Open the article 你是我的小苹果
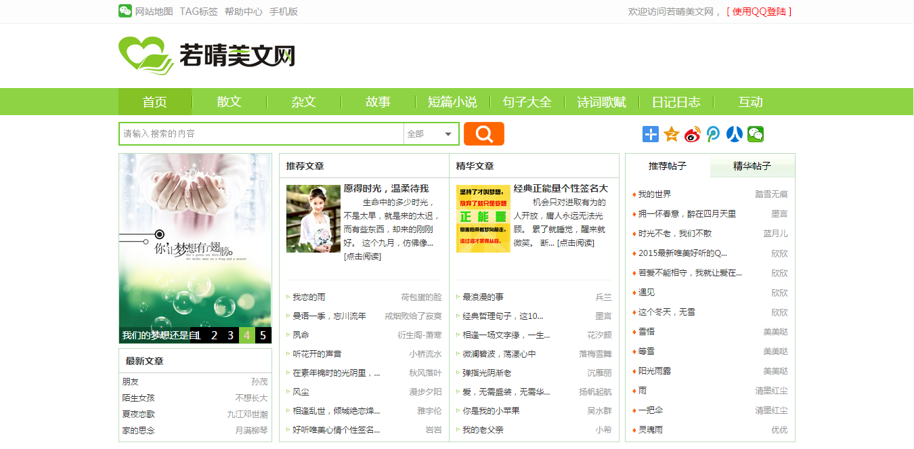The height and width of the screenshot is (449, 914). (x=491, y=411)
